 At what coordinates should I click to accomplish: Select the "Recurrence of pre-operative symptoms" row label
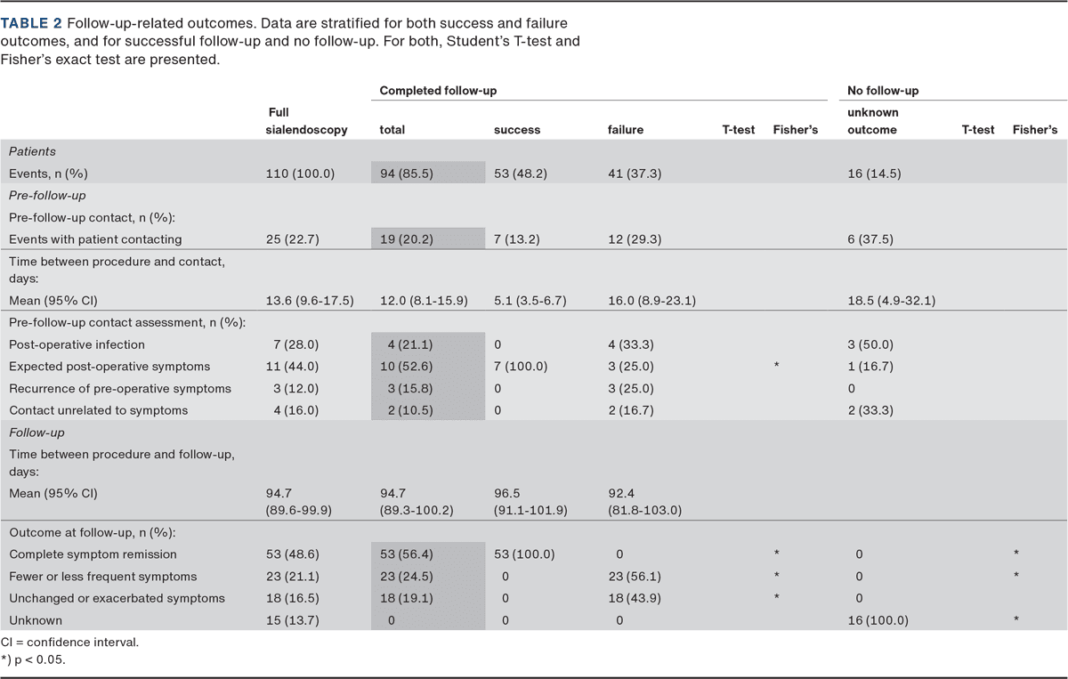[119, 388]
